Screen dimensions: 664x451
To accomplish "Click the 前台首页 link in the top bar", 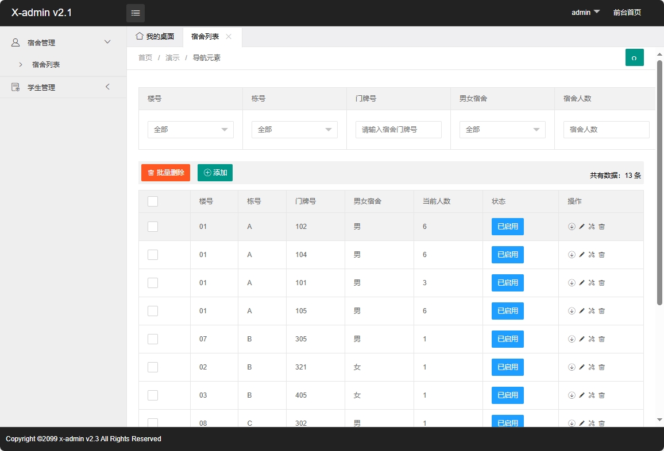I will 627,13.
